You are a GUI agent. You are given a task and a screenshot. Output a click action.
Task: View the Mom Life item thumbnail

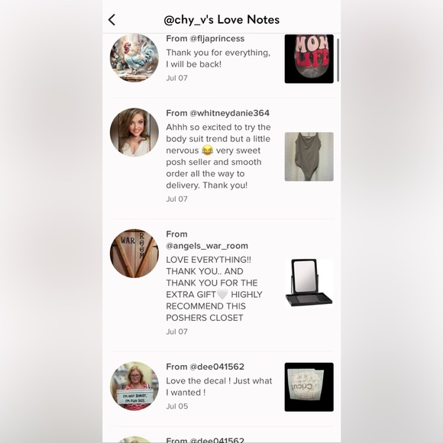309,59
